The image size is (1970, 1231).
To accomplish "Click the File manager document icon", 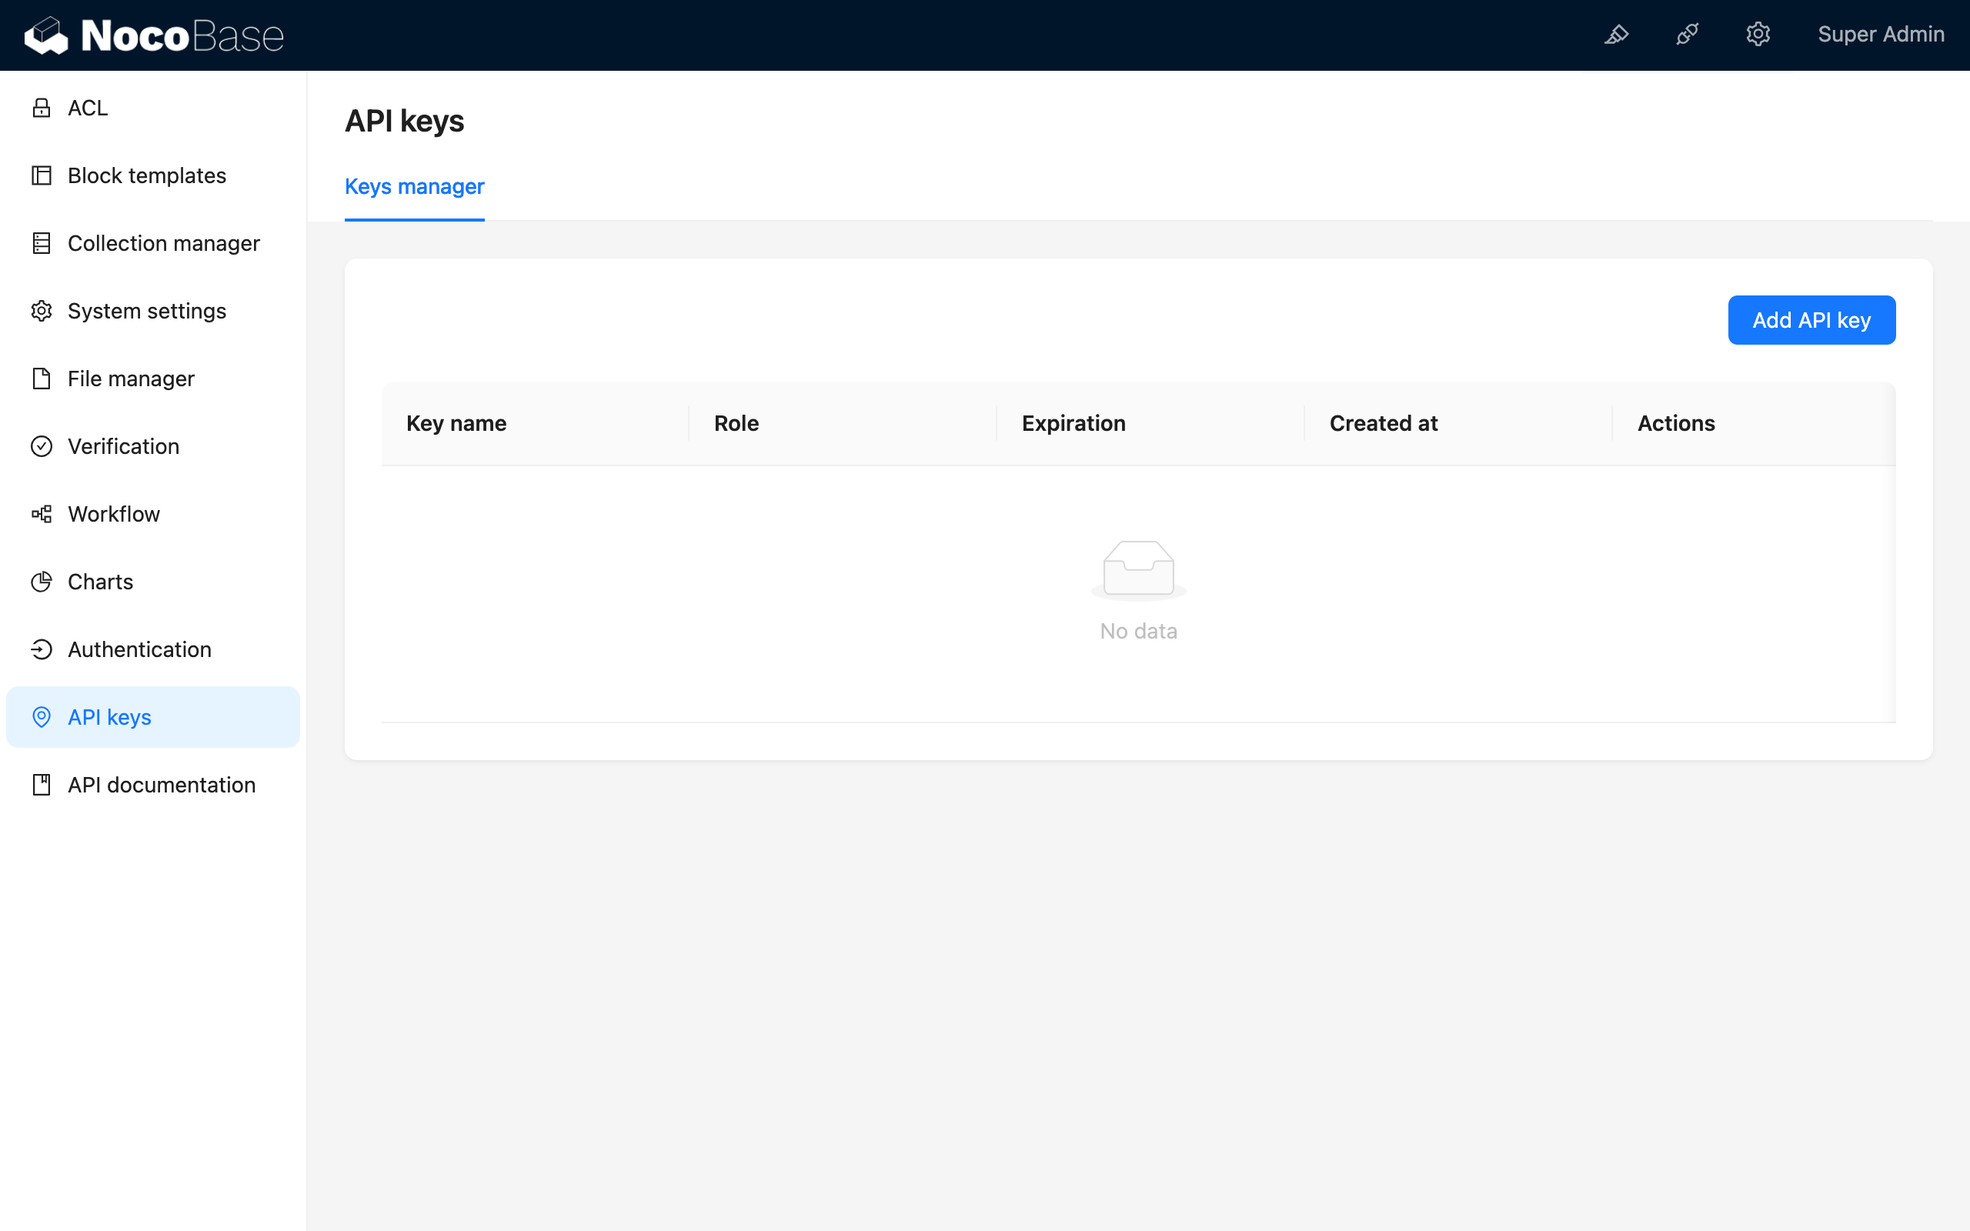I will tap(42, 379).
